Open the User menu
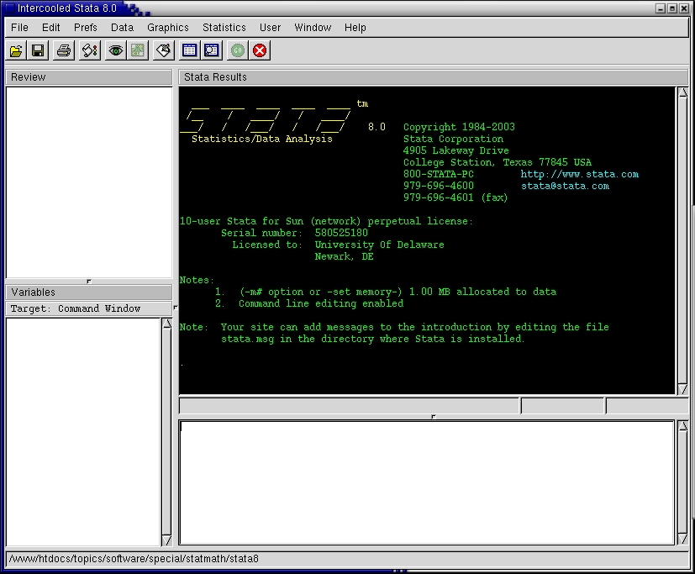 271,28
